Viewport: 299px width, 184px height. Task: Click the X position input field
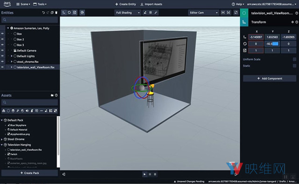(x=256, y=37)
